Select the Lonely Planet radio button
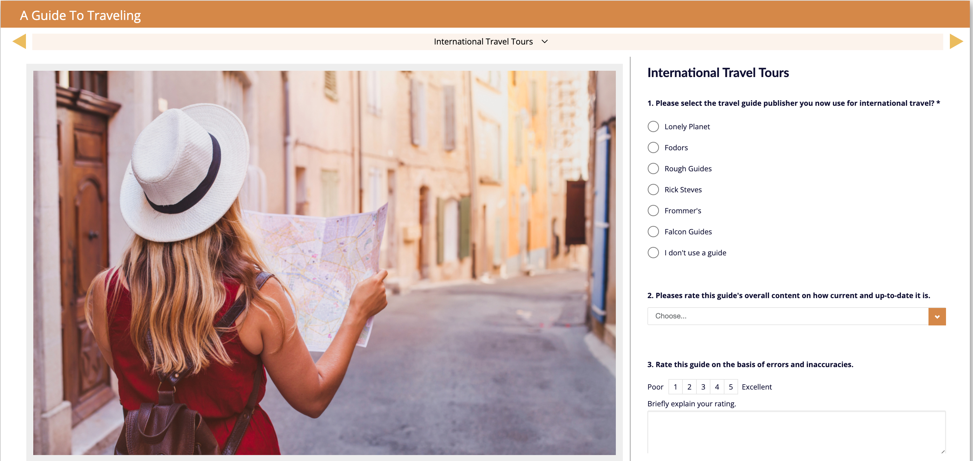Screen dimensions: 973x461 (x=653, y=126)
